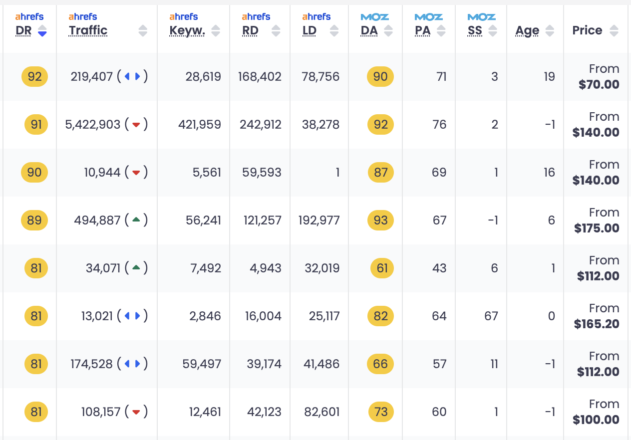Click the Price column header label
Image resolution: width=631 pixels, height=440 pixels.
coord(587,30)
